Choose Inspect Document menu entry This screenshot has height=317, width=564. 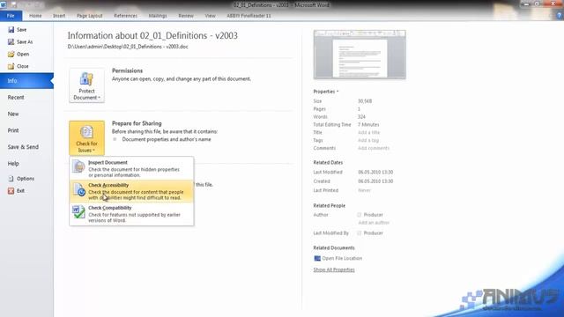click(131, 168)
